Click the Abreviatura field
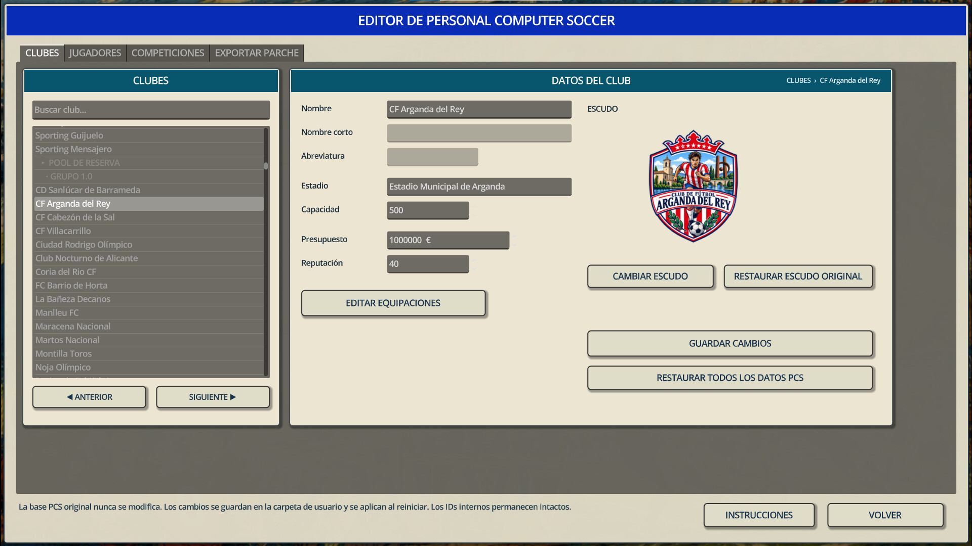 pyautogui.click(x=432, y=157)
